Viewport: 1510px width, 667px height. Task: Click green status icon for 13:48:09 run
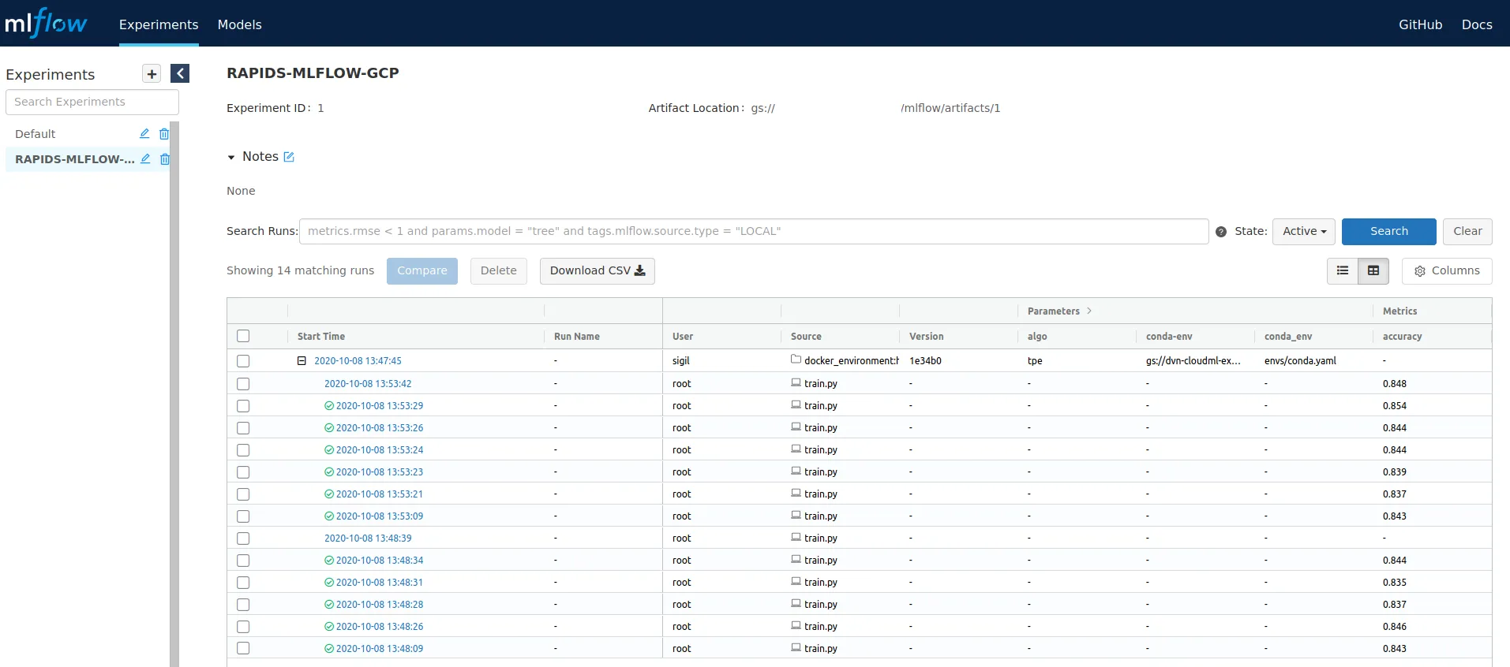point(329,649)
